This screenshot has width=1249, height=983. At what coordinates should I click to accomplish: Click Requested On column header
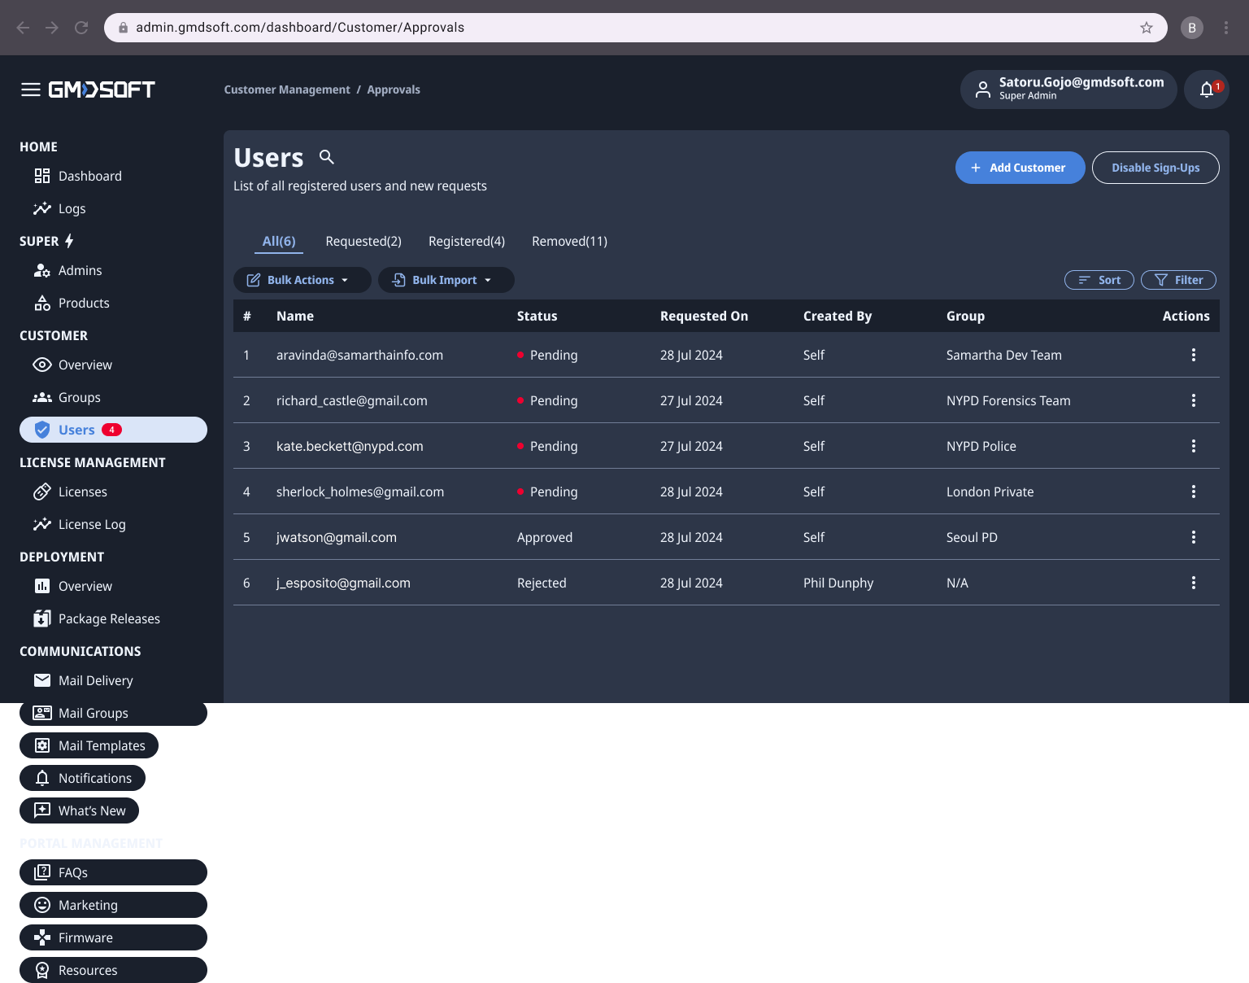[704, 316]
